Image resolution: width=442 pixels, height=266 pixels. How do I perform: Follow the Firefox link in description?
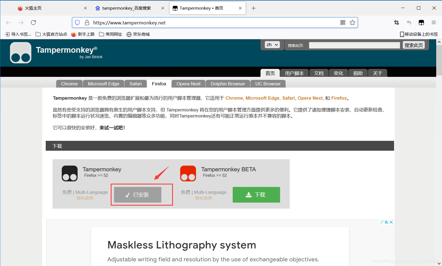(339, 98)
